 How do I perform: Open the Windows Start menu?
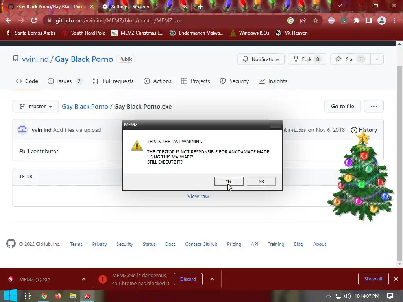tap(10, 296)
